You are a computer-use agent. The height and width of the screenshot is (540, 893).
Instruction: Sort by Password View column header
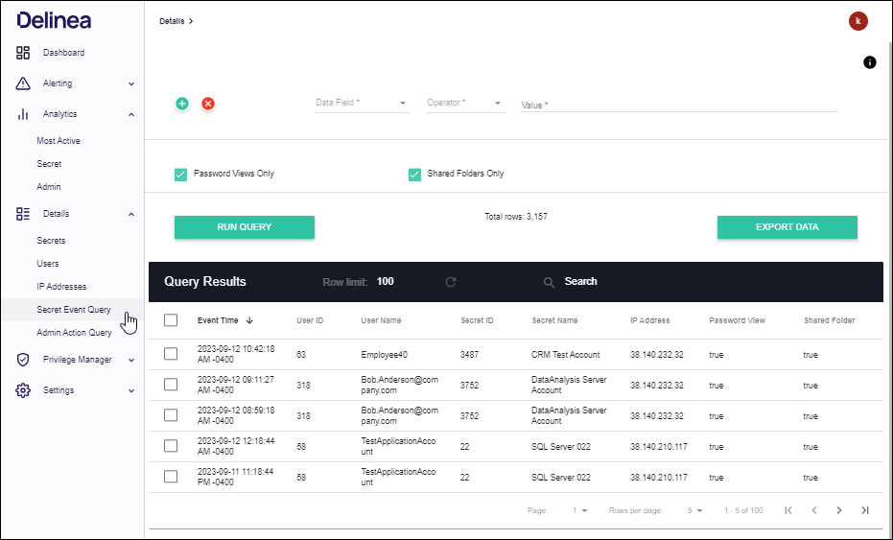[x=737, y=320]
